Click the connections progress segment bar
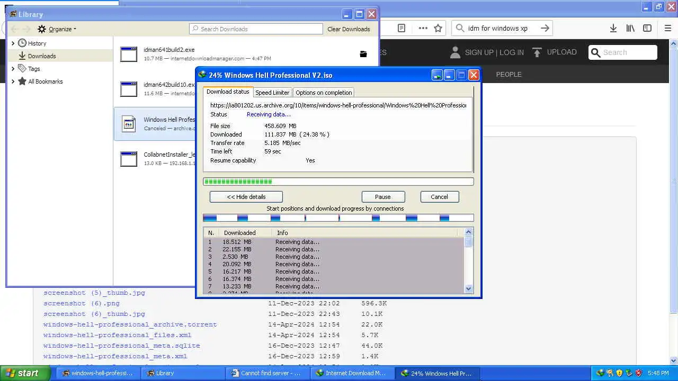This screenshot has width=678, height=381. (338, 218)
